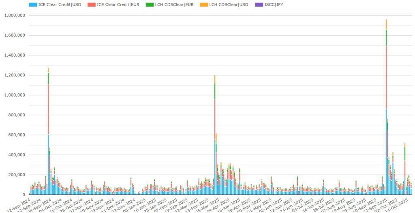Viewport: 415px width, 213px height.
Task: Select green segment of mid-October 2025 bar
Action: click(404, 154)
